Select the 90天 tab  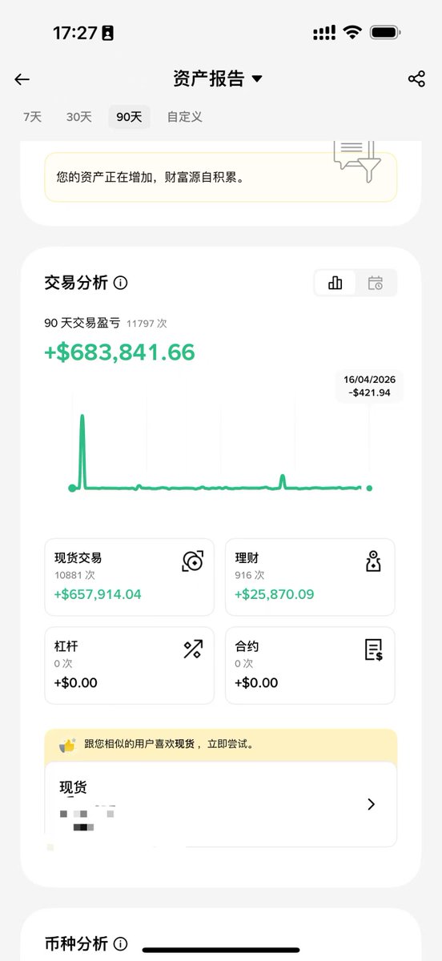[129, 117]
